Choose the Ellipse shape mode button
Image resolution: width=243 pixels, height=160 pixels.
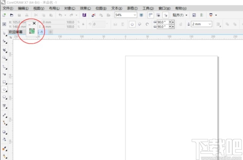[132, 24]
